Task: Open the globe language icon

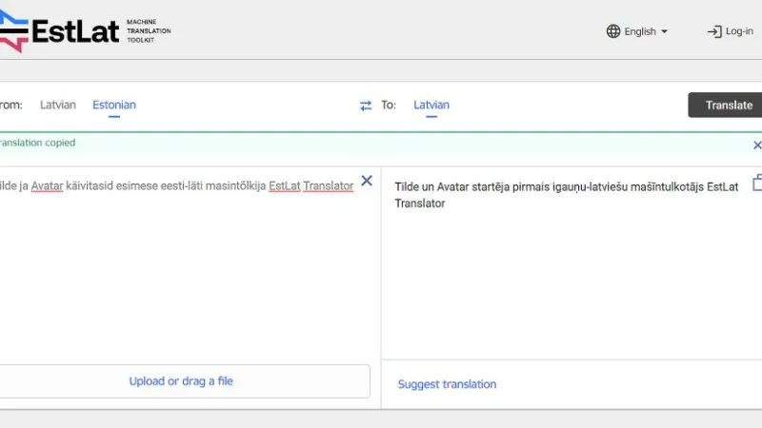Action: (613, 31)
